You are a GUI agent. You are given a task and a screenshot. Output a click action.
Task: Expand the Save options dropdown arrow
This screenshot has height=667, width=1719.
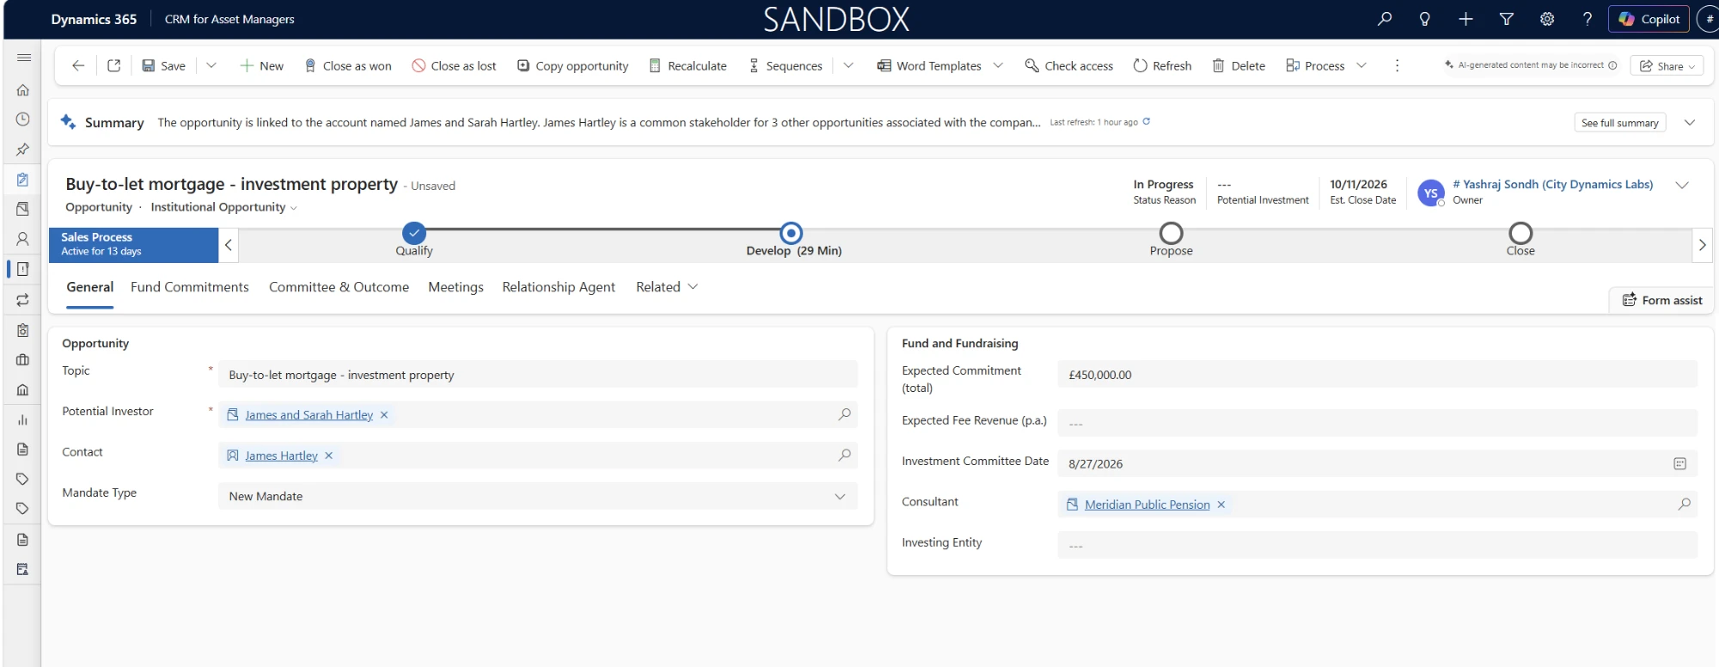[x=211, y=65]
